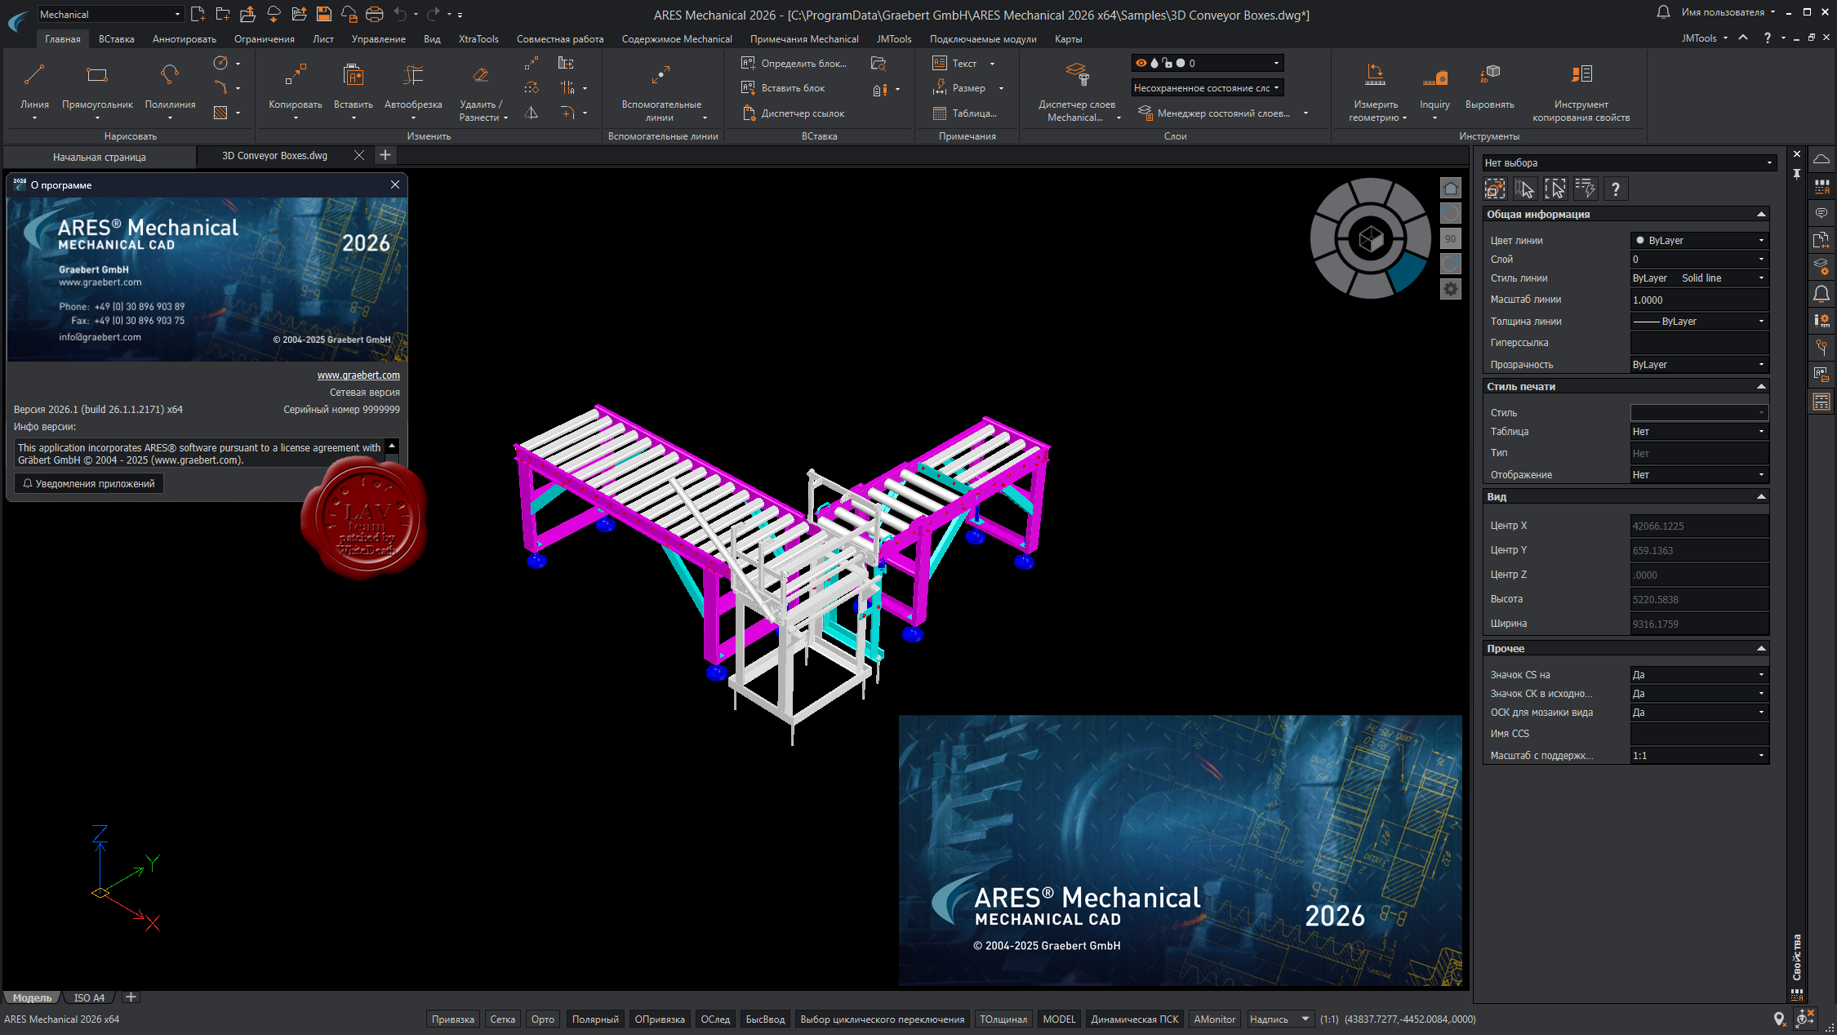Click the Delete/Explode (Удалить / Разнести) icon
Viewport: 1837px width, 1035px height.
click(481, 75)
